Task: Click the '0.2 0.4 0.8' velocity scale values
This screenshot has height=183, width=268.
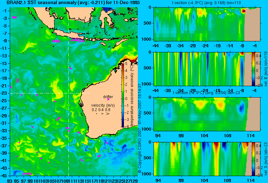Action: 101,109
